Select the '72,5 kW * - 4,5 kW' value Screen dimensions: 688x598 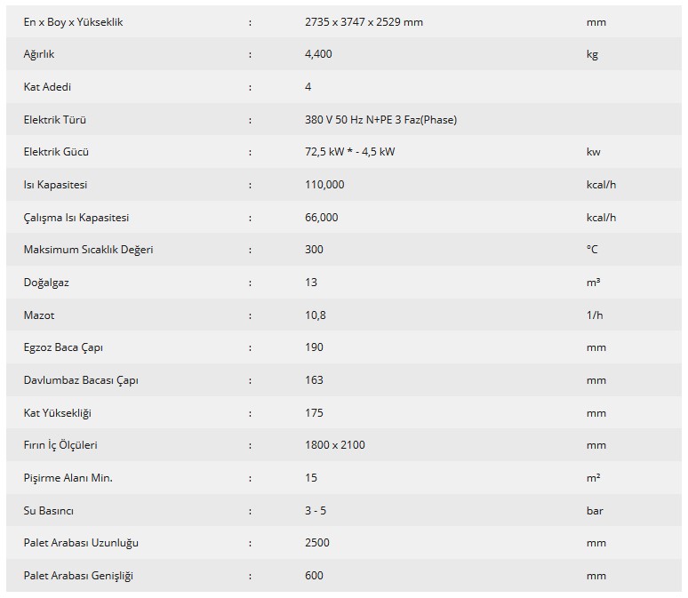(x=349, y=152)
